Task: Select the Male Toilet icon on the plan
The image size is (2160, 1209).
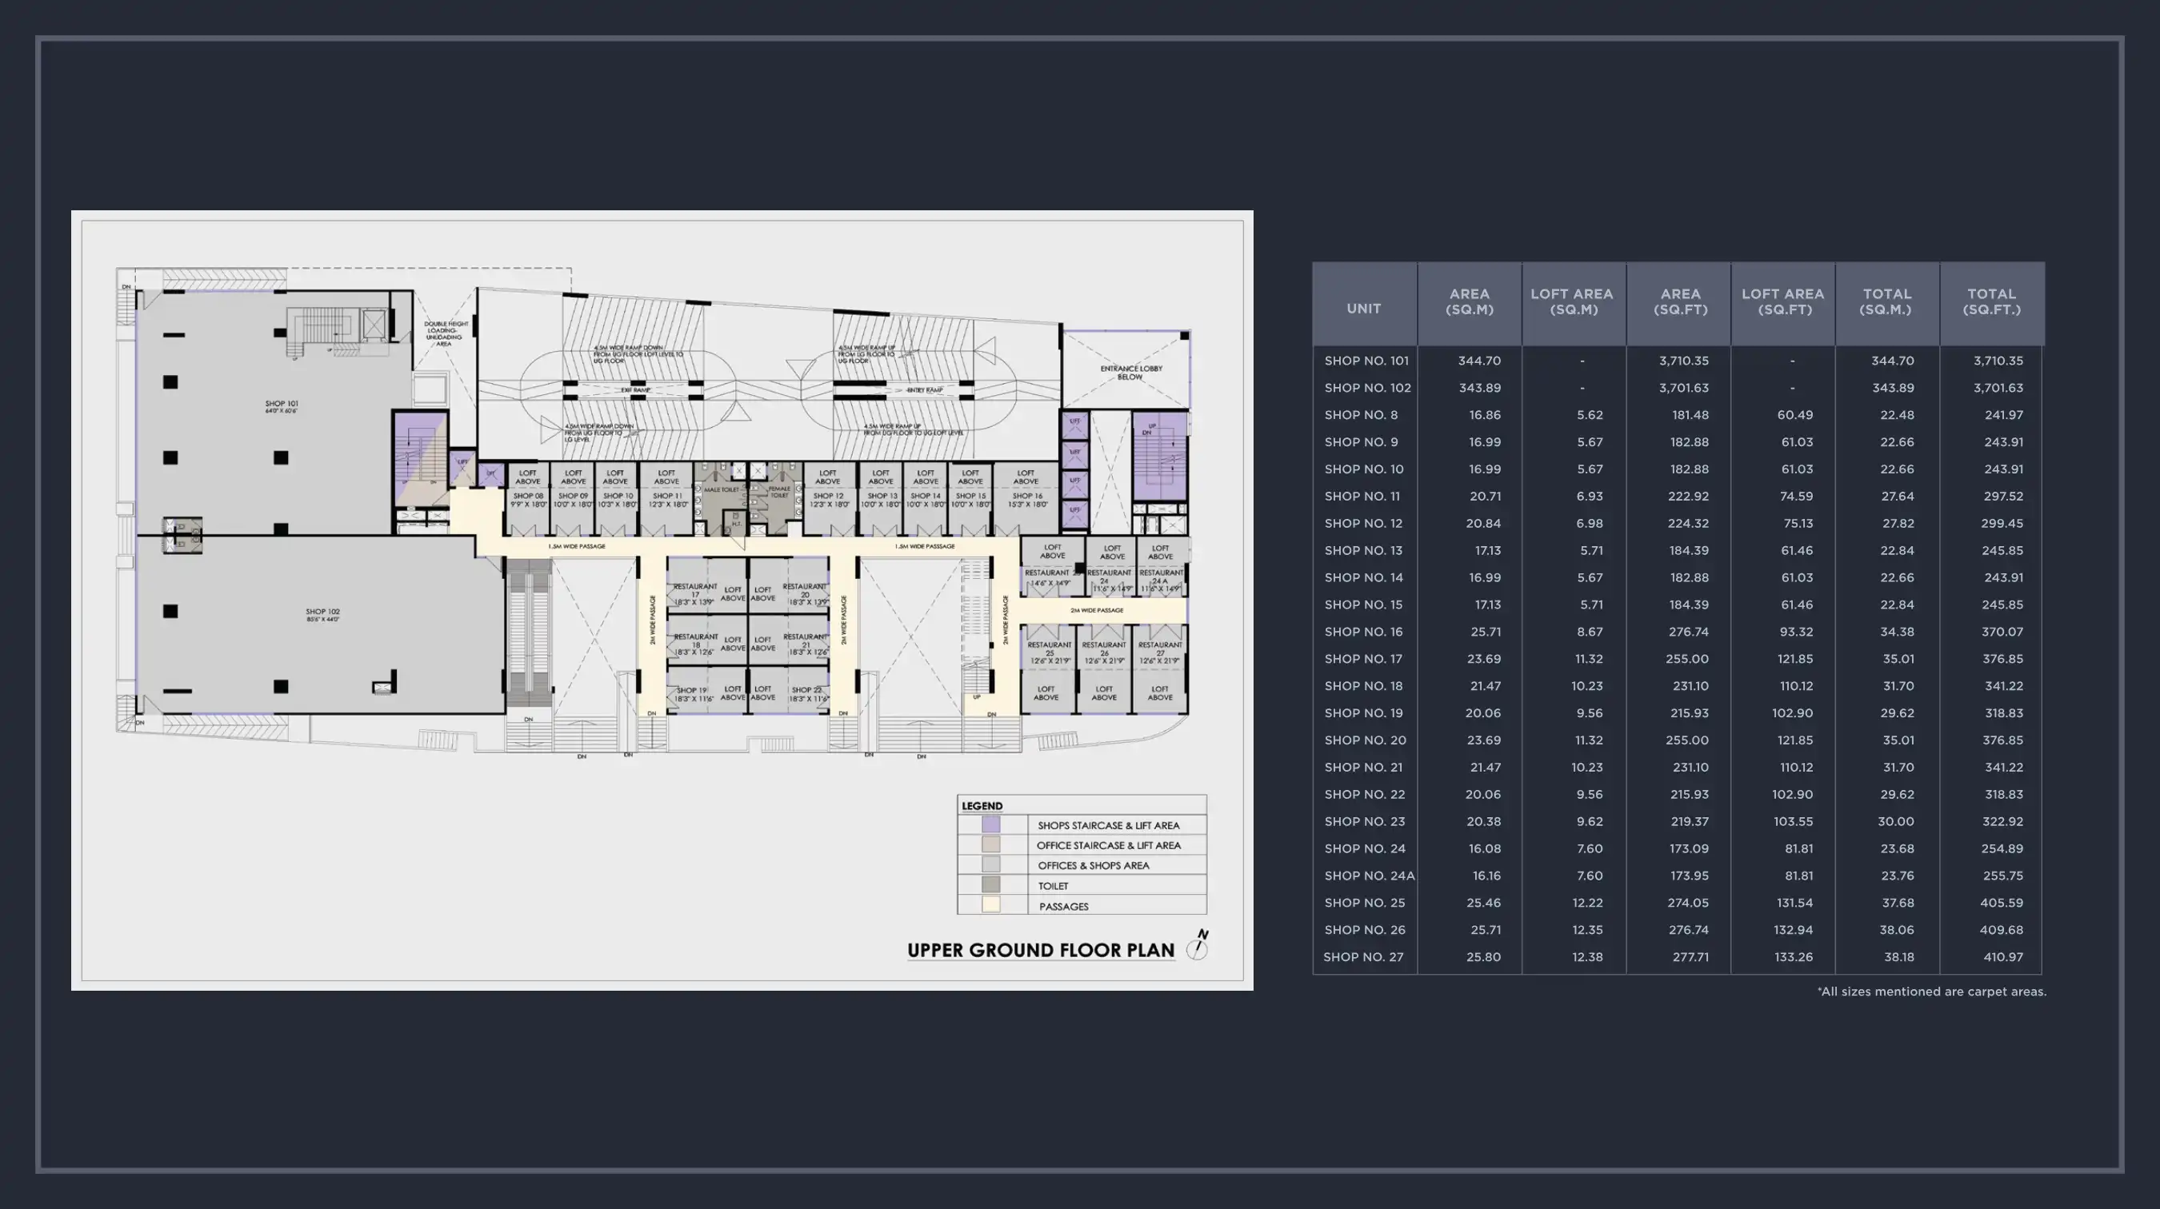Action: pyautogui.click(x=722, y=490)
